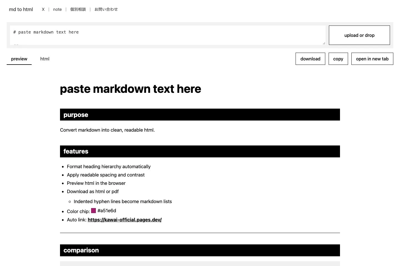Click 'Download as html or pdf' list item
This screenshot has height=266, width=400.
coord(93,191)
